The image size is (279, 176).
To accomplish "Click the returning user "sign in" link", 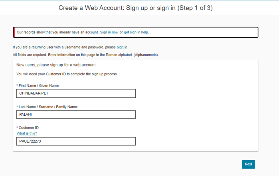I will pos(122,47).
